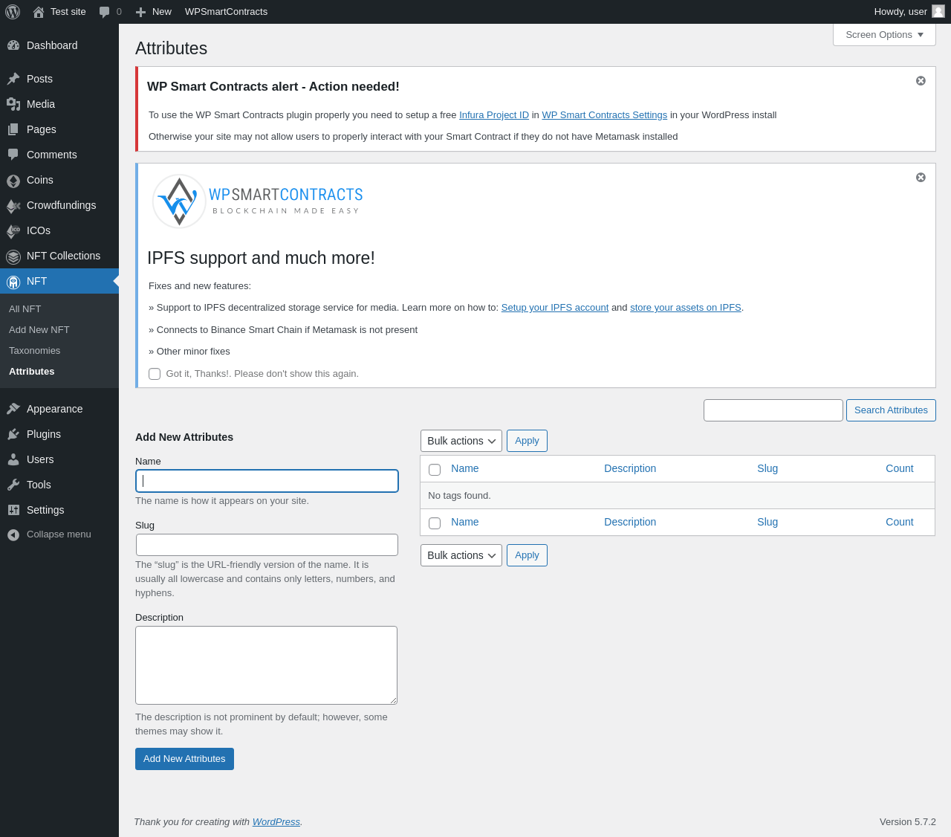Toggle select-all checkbox in table header

(435, 470)
